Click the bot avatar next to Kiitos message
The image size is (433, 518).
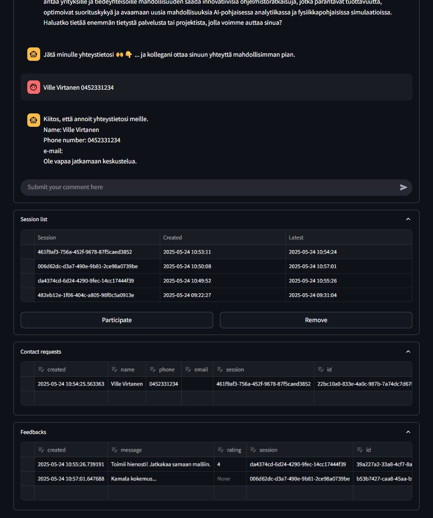coord(33,120)
